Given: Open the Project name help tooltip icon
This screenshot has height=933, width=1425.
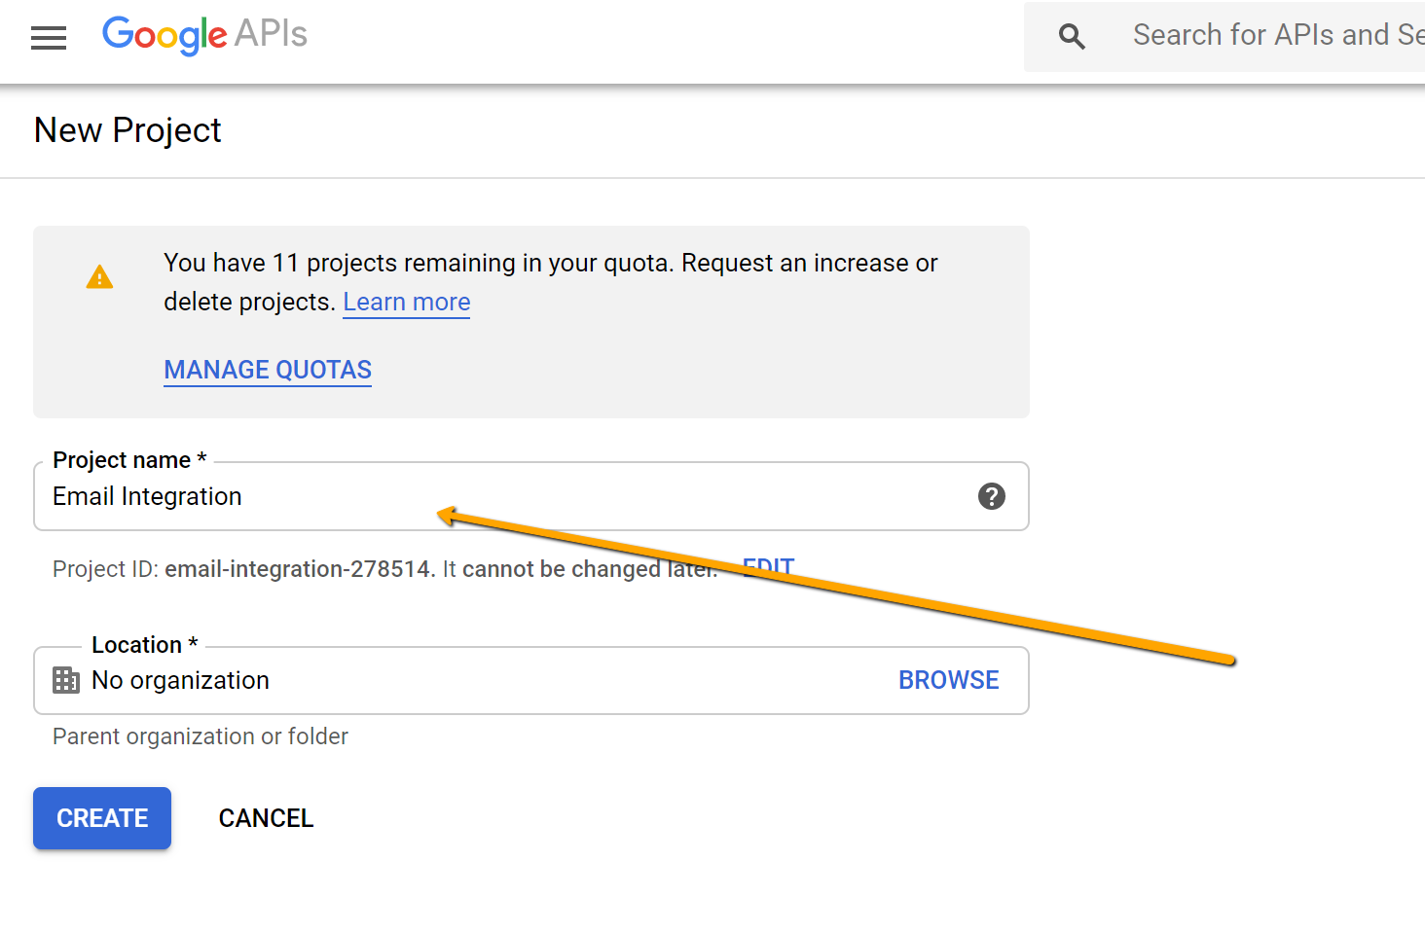Looking at the screenshot, I should tap(992, 496).
